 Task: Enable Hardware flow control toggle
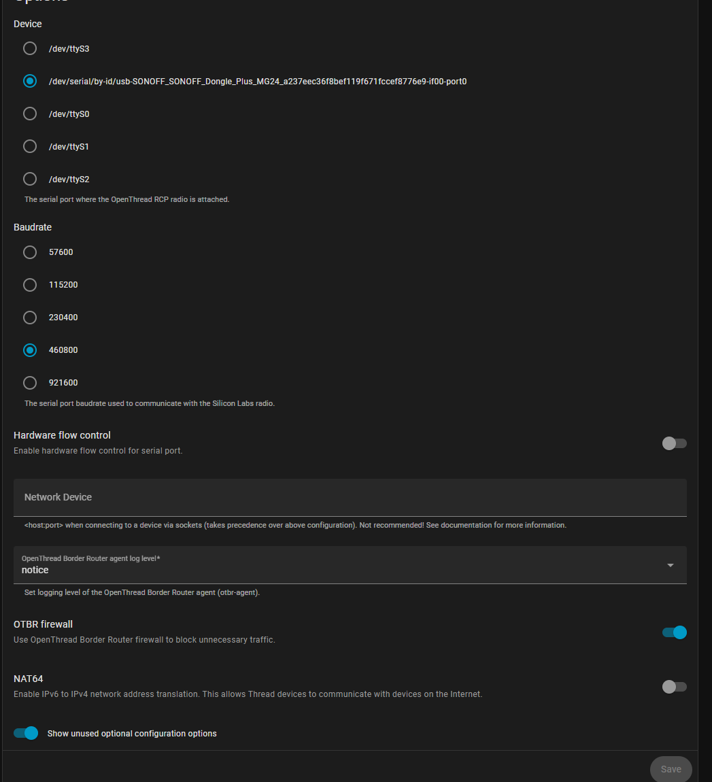click(x=674, y=443)
